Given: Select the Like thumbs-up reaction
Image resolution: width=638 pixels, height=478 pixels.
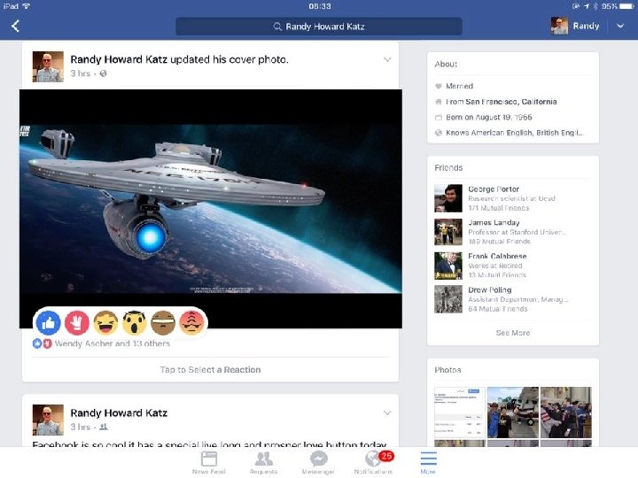Looking at the screenshot, I should (x=49, y=323).
